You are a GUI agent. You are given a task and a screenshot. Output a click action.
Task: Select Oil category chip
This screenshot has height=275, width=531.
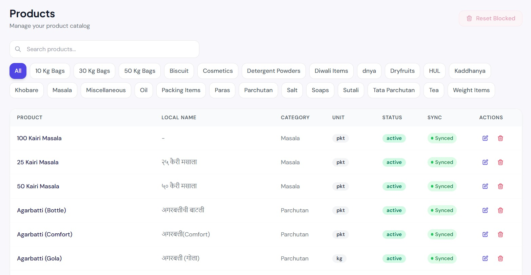(x=144, y=90)
